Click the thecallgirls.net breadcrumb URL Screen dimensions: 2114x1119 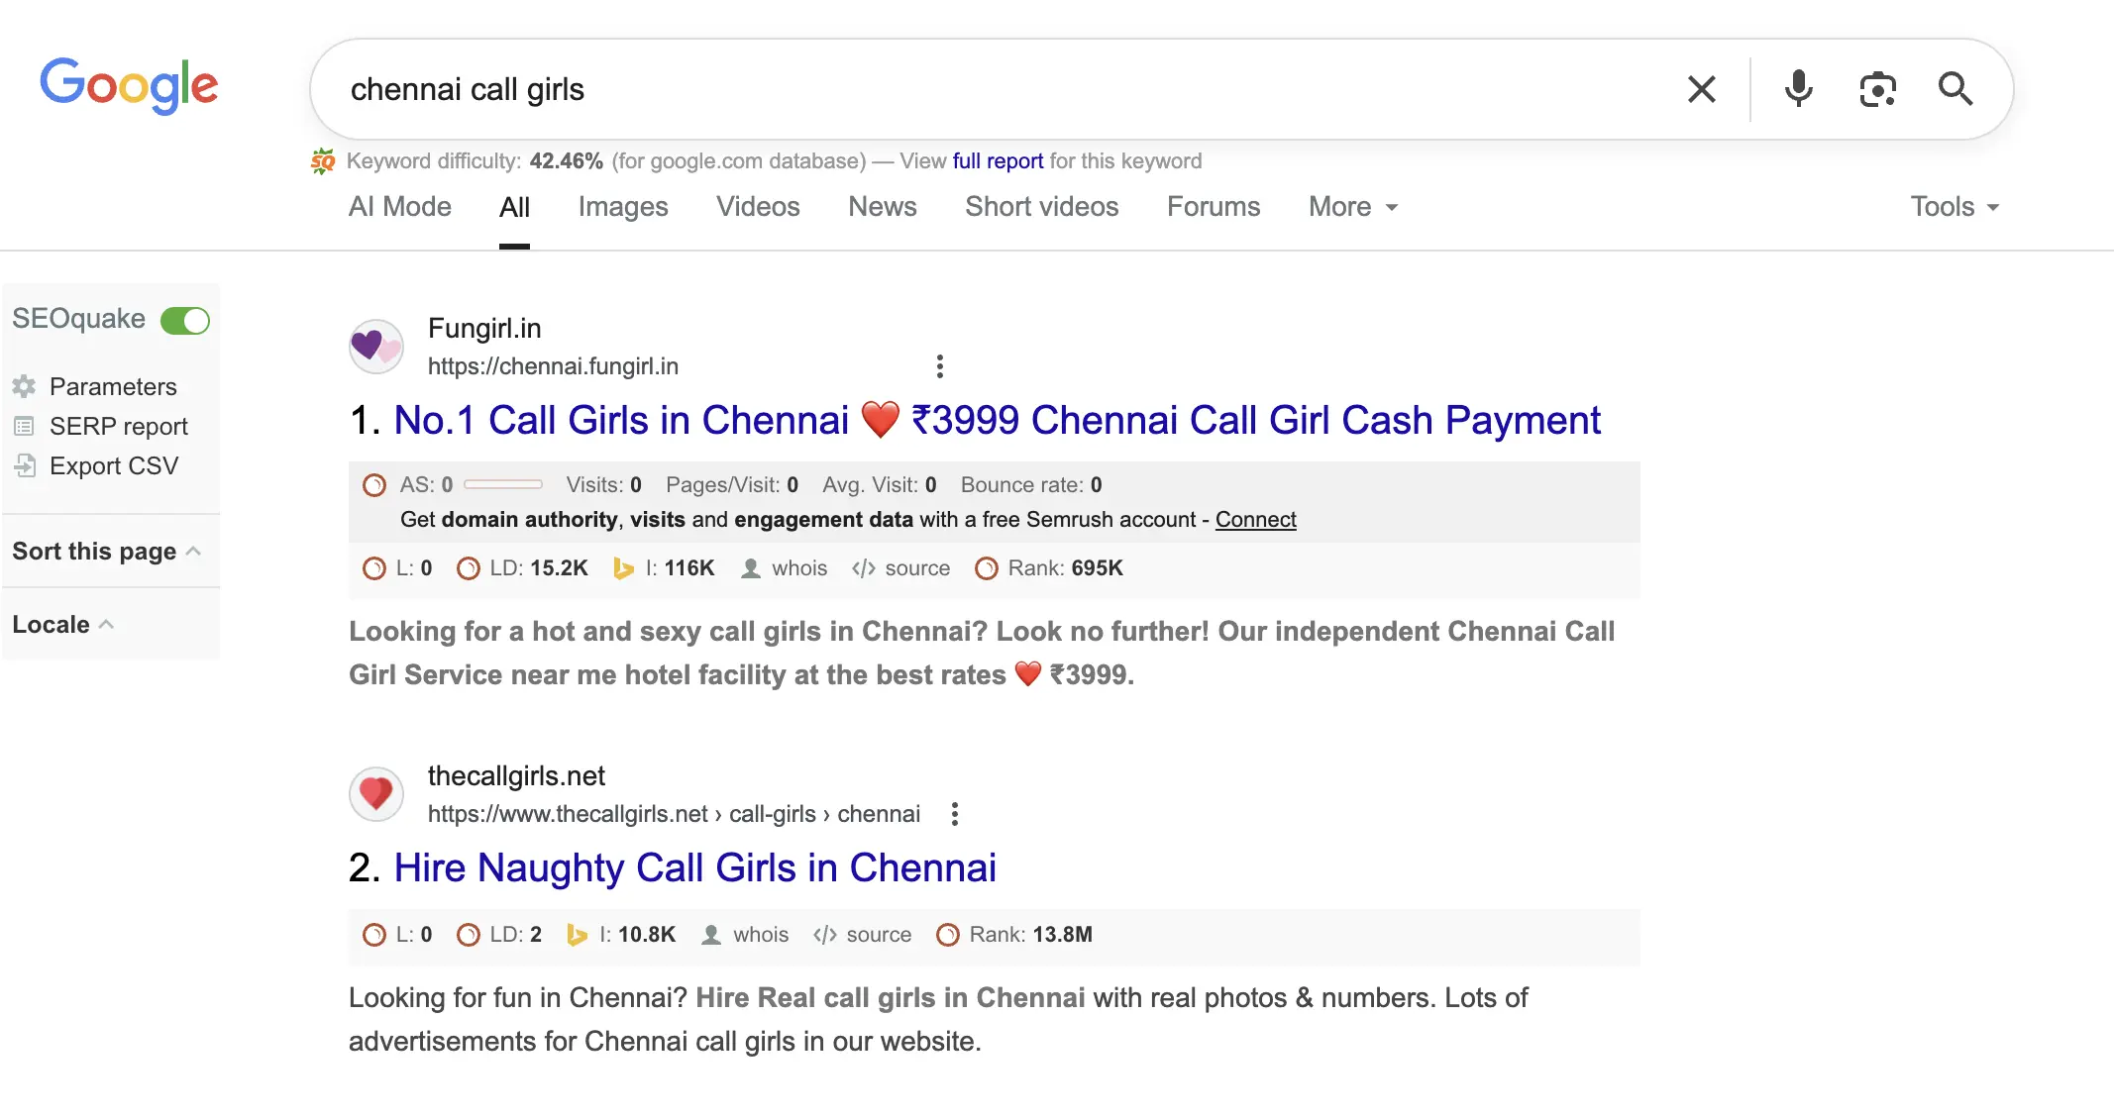click(674, 814)
